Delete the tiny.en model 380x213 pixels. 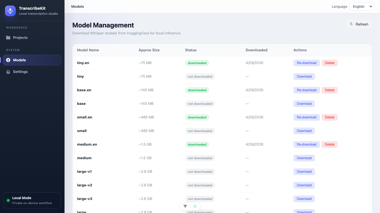tap(330, 63)
